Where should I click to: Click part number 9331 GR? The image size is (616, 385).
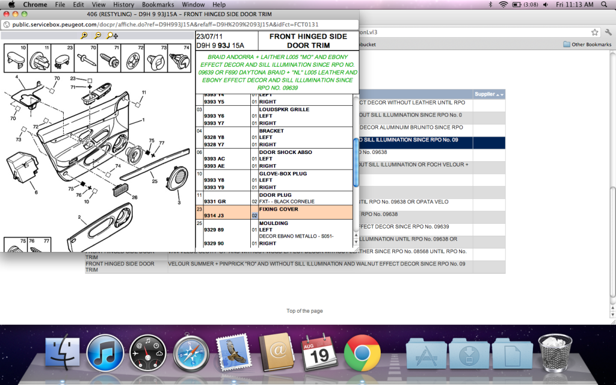tap(215, 201)
